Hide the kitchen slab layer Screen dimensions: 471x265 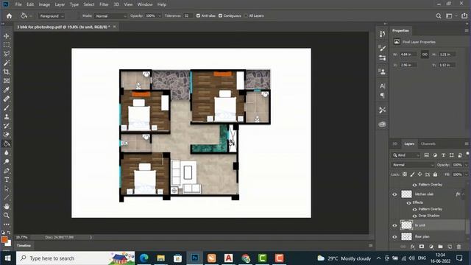pyautogui.click(x=394, y=194)
